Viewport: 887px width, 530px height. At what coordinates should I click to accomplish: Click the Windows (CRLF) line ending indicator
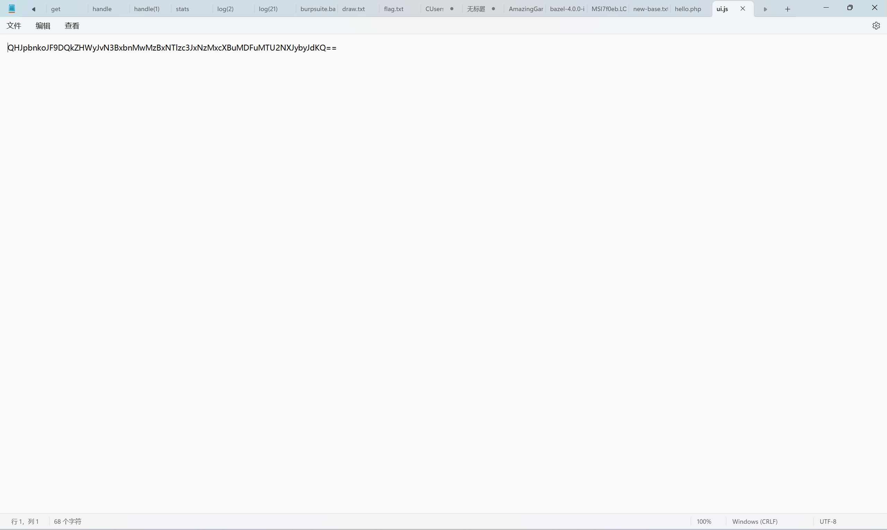click(755, 521)
